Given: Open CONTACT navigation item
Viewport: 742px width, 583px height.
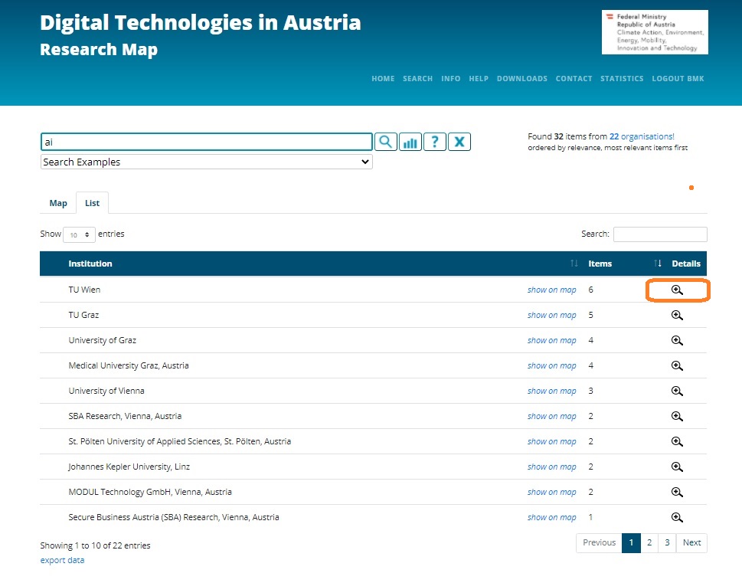Looking at the screenshot, I should [x=574, y=79].
